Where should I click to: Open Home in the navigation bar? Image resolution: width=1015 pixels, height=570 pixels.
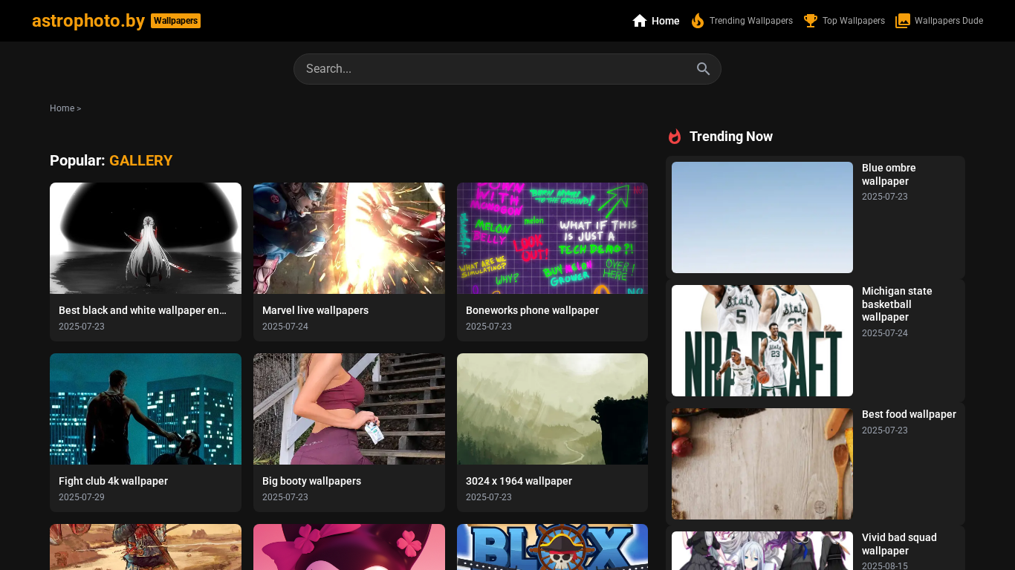(656, 21)
